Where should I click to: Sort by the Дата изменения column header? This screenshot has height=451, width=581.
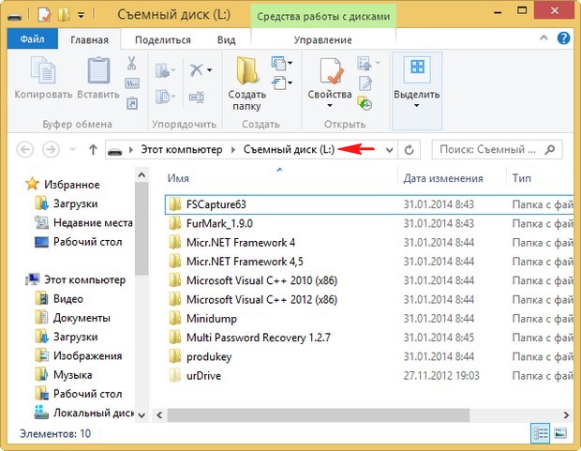442,178
